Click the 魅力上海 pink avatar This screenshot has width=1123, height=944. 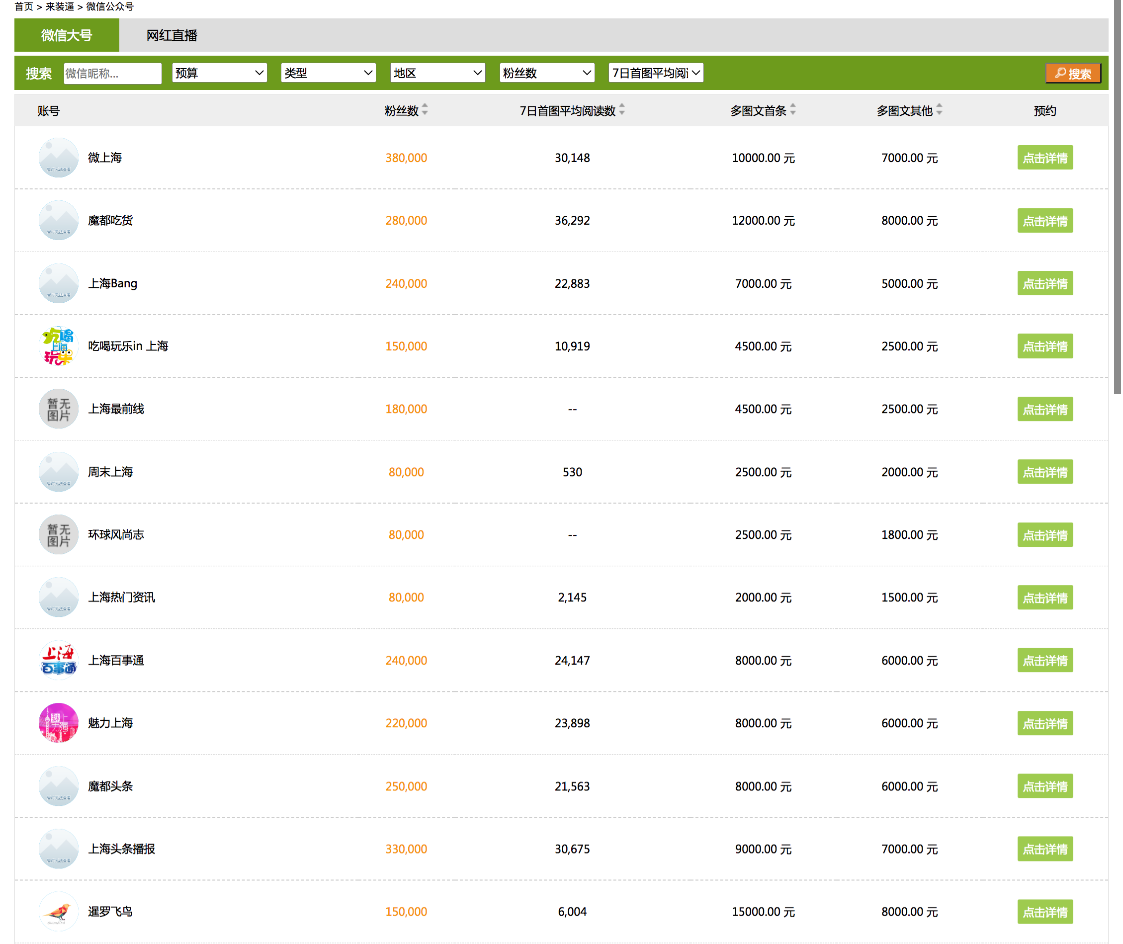[58, 723]
